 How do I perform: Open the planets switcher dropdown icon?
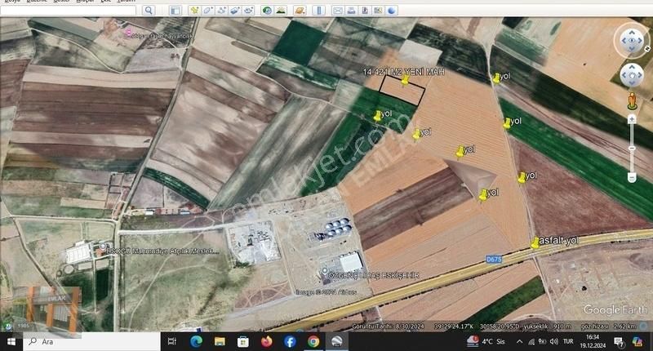299,11
